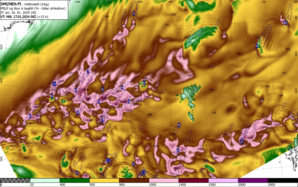Viewport: 298px width, 187px height.
Task: Click the legend tick value 1500
Action: point(212,185)
